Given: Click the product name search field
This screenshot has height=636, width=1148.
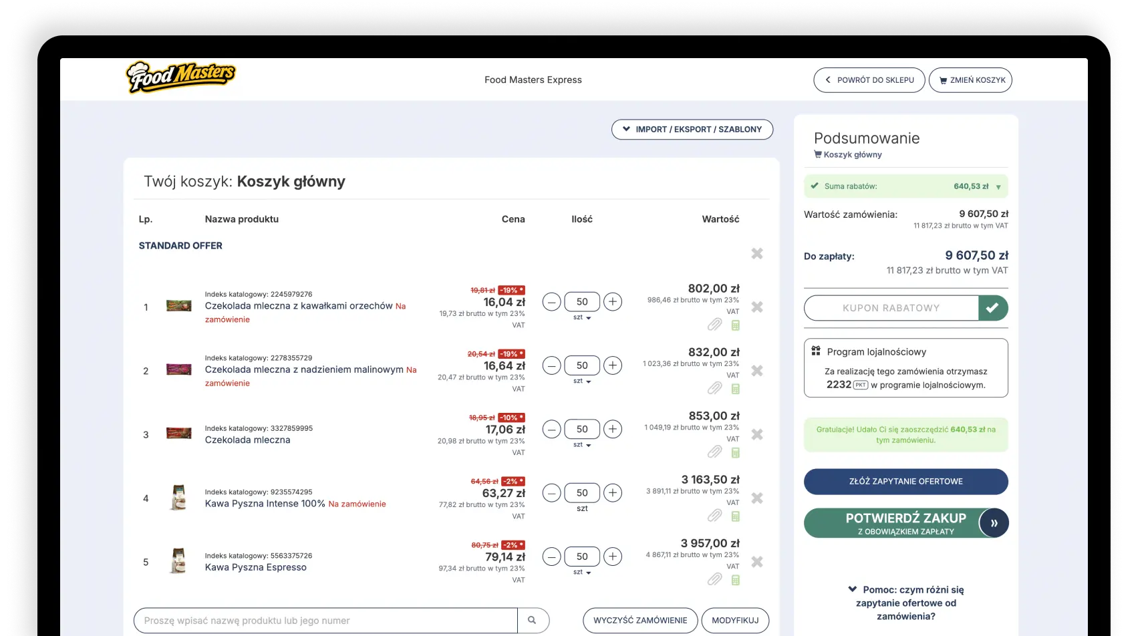Looking at the screenshot, I should (325, 621).
